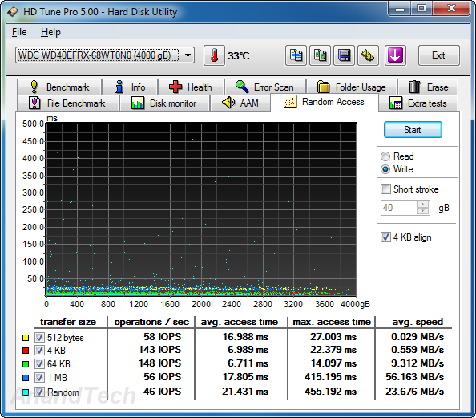Click the copy screenshot to clipboard icon
This screenshot has height=418, width=476.
[320, 55]
